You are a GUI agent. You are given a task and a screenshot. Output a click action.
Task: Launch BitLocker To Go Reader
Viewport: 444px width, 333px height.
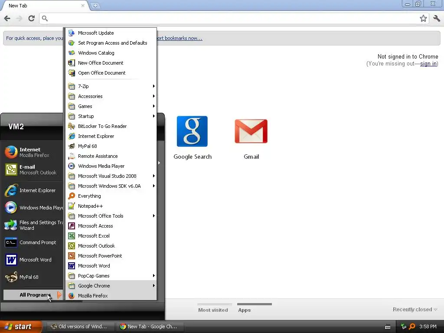coord(111,126)
